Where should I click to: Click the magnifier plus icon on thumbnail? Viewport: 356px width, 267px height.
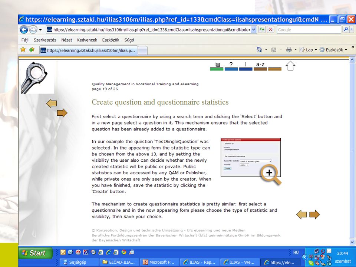(271, 174)
